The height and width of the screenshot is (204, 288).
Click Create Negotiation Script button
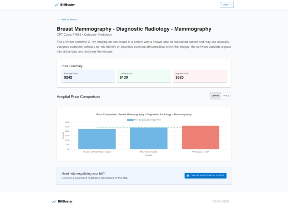[x=205, y=176]
